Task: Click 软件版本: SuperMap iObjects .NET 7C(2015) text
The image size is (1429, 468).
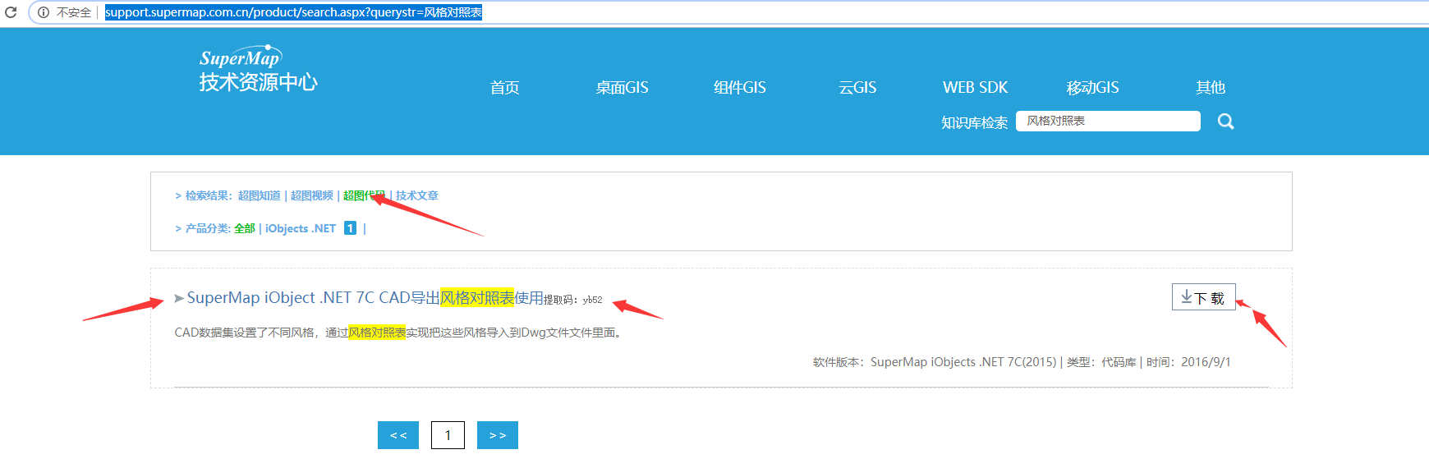Action: tap(935, 362)
